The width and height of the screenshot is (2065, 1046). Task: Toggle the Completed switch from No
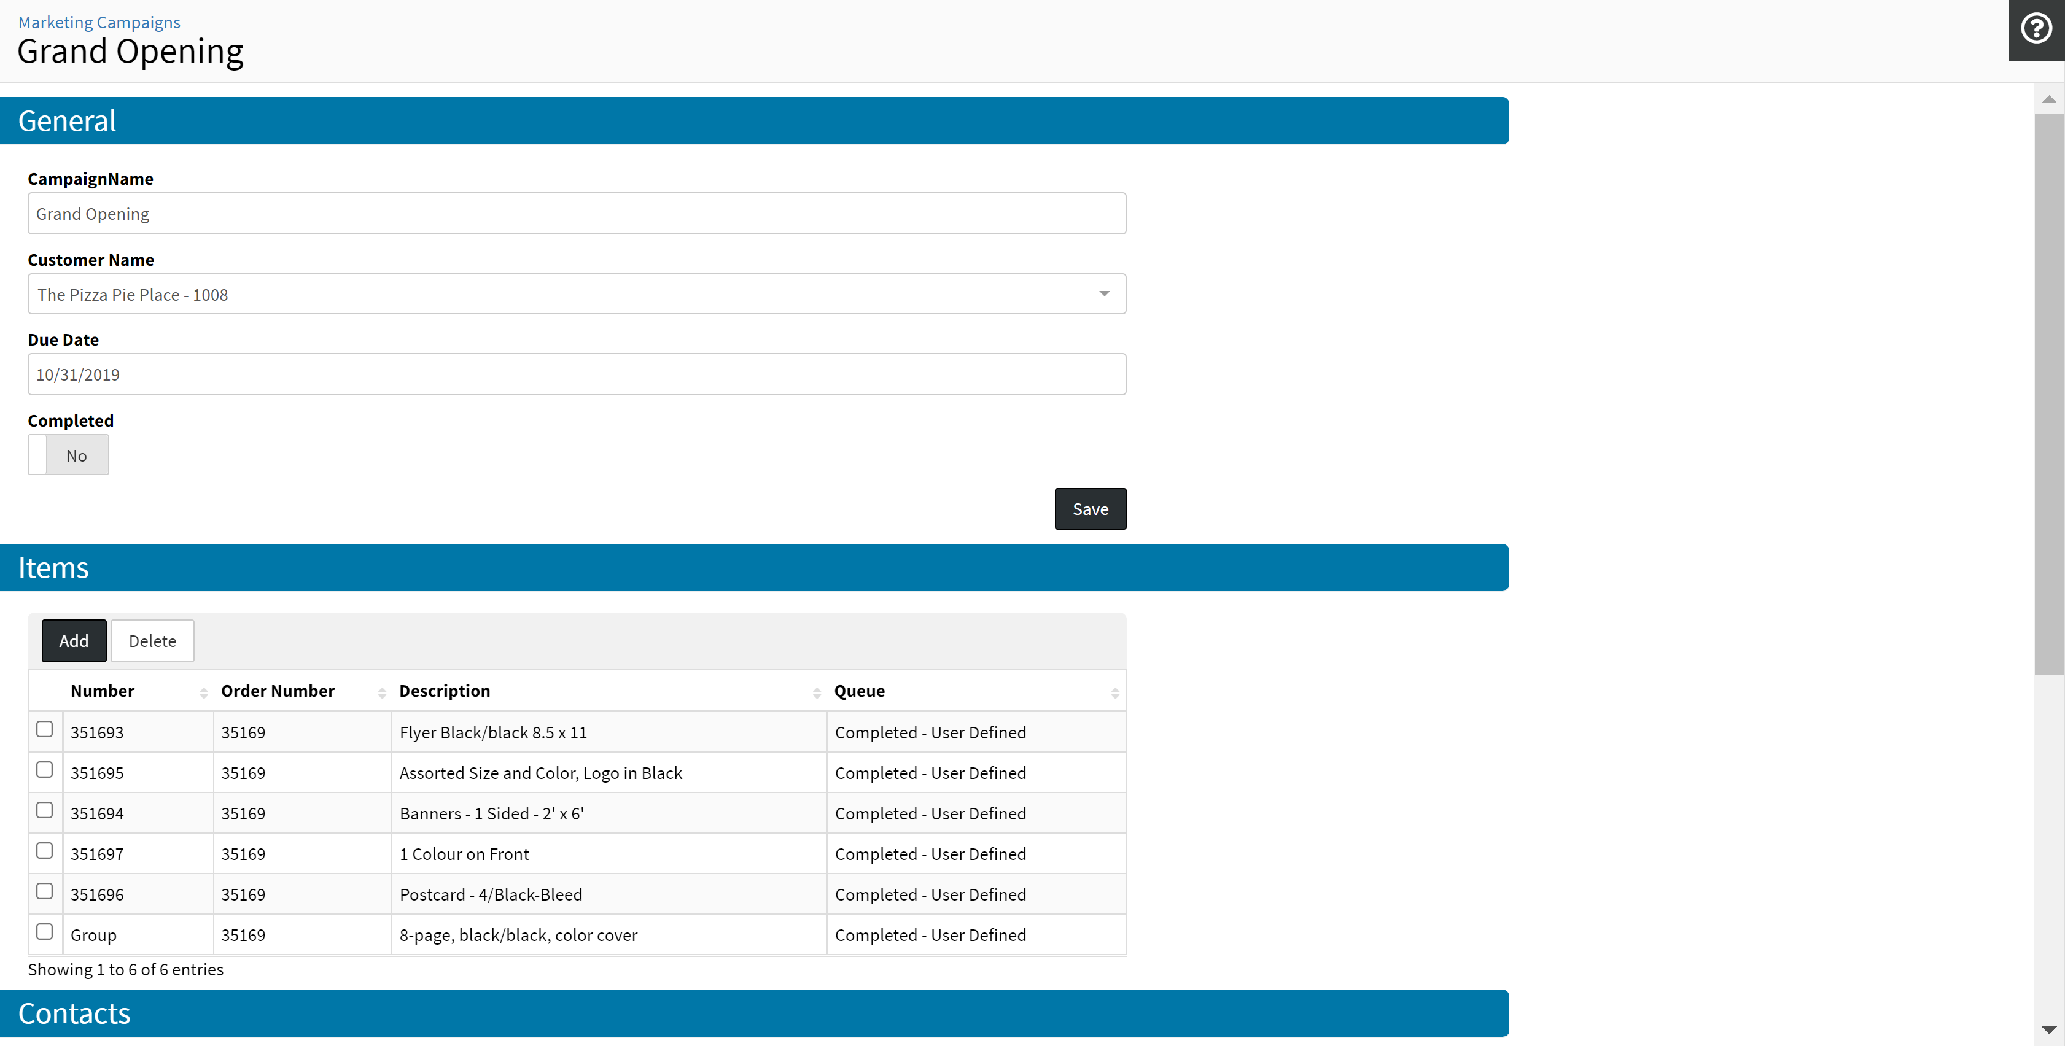tap(68, 455)
